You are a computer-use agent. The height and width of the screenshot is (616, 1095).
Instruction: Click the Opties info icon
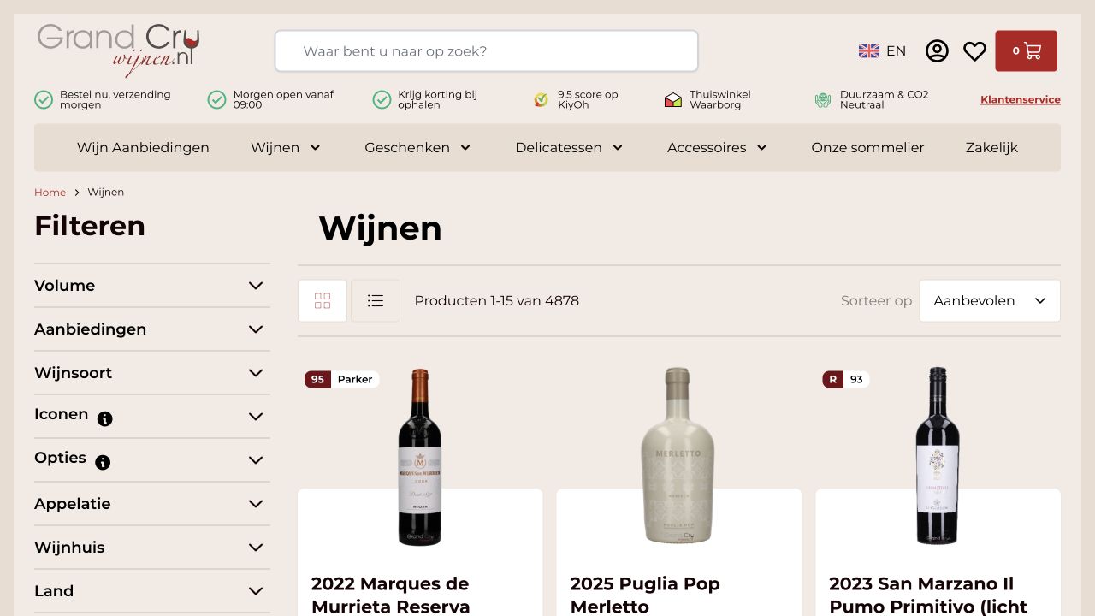pyautogui.click(x=103, y=463)
